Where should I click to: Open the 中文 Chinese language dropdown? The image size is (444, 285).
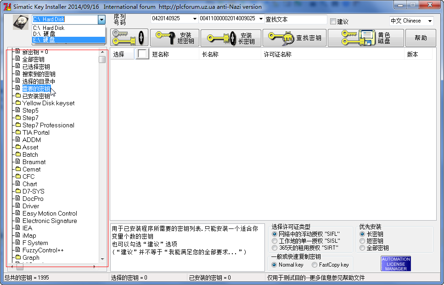pyautogui.click(x=430, y=21)
